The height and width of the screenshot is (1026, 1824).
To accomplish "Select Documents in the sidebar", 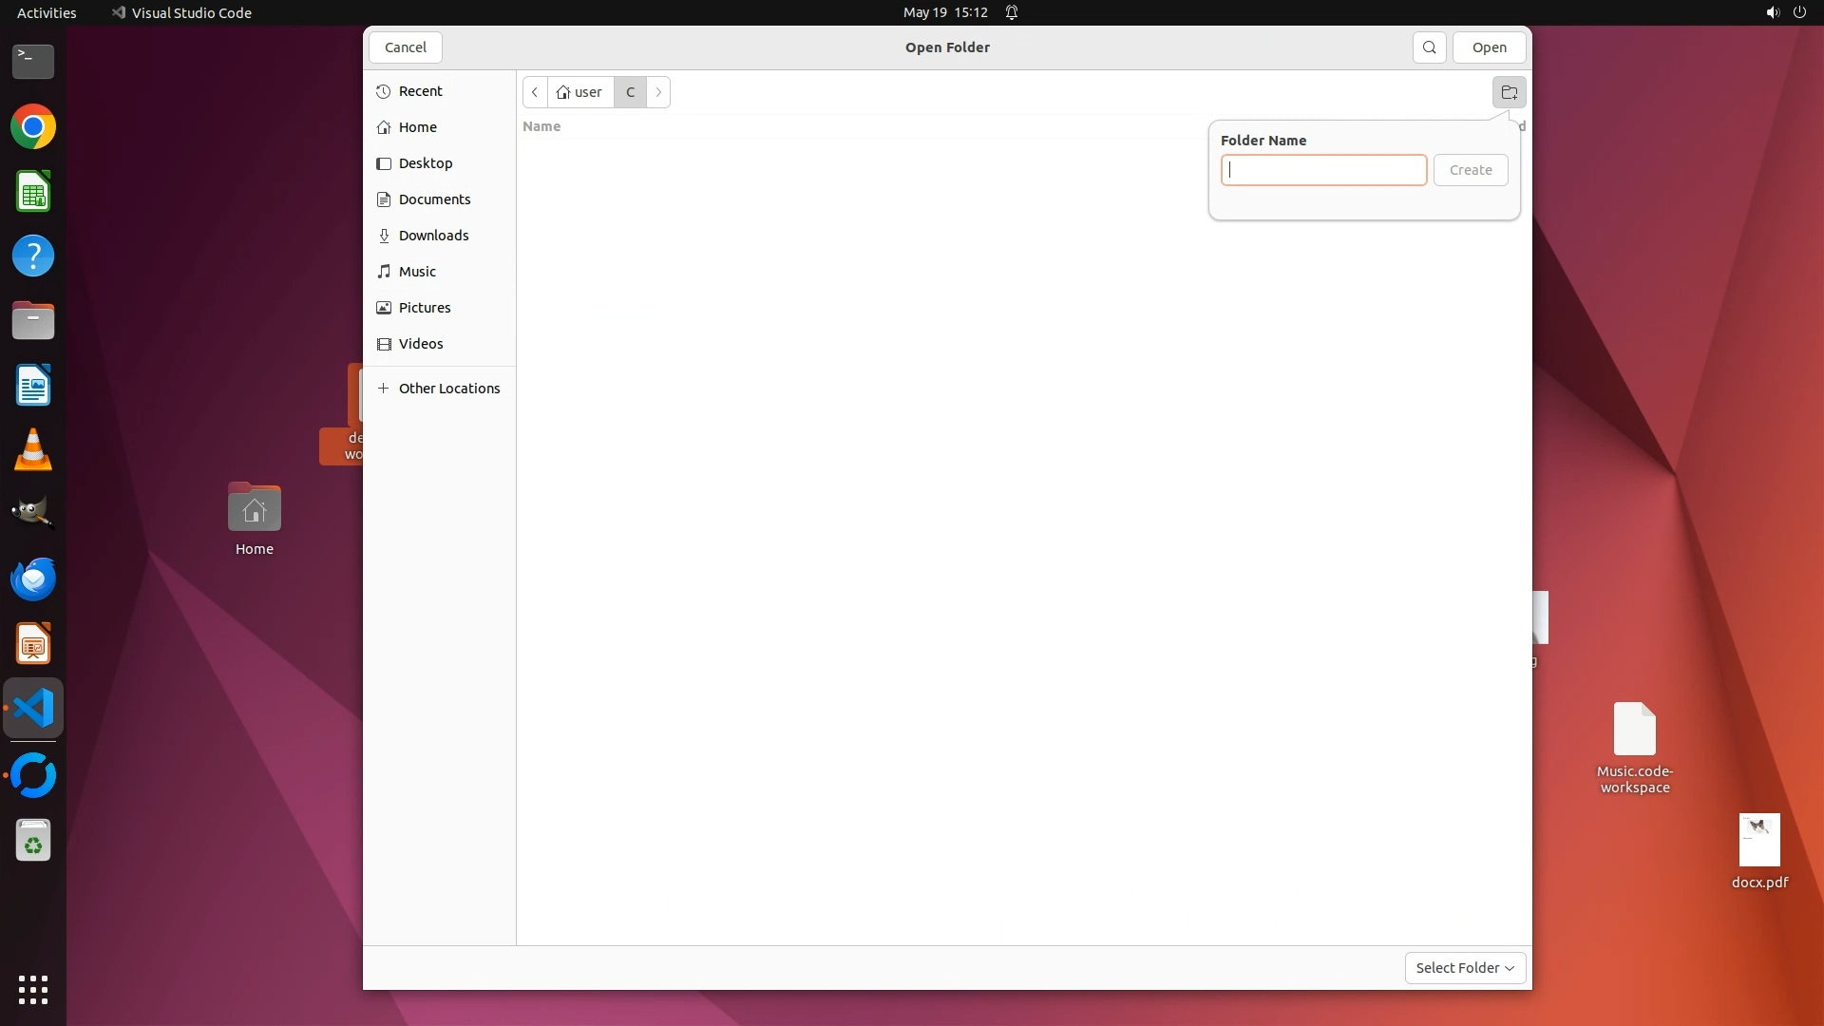I will [434, 199].
